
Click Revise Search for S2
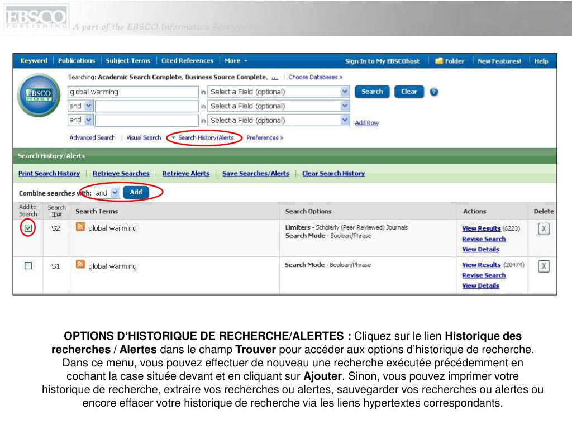click(484, 239)
